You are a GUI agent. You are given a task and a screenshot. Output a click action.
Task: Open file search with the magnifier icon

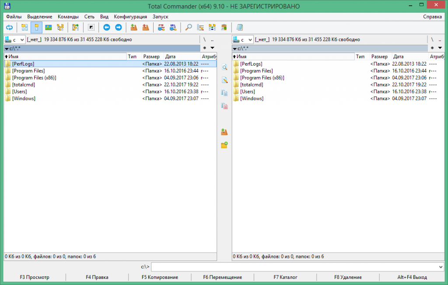click(x=188, y=28)
